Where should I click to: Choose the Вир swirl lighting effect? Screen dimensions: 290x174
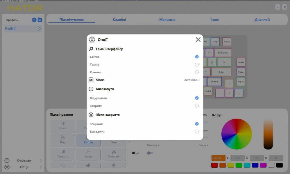click(63, 140)
